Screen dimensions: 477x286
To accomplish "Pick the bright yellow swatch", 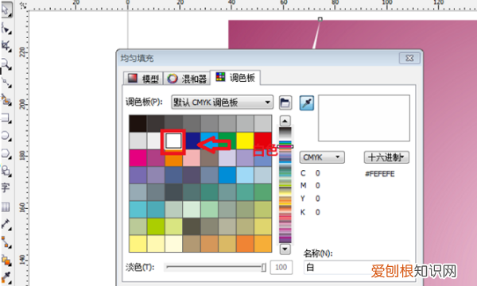I will point(245,141).
